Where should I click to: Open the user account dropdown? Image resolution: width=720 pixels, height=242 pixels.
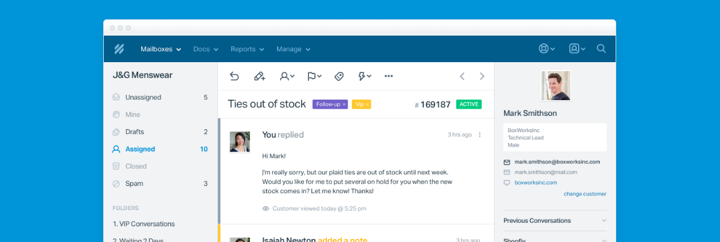pyautogui.click(x=577, y=49)
